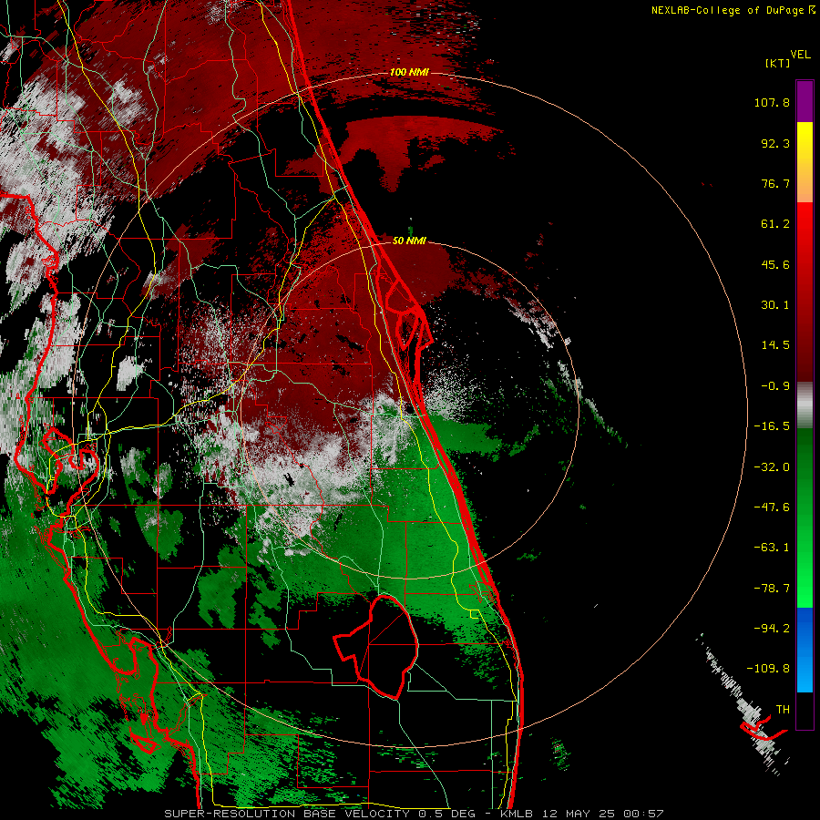
Task: Click the -109.8 velocity scale value
Action: click(x=768, y=669)
